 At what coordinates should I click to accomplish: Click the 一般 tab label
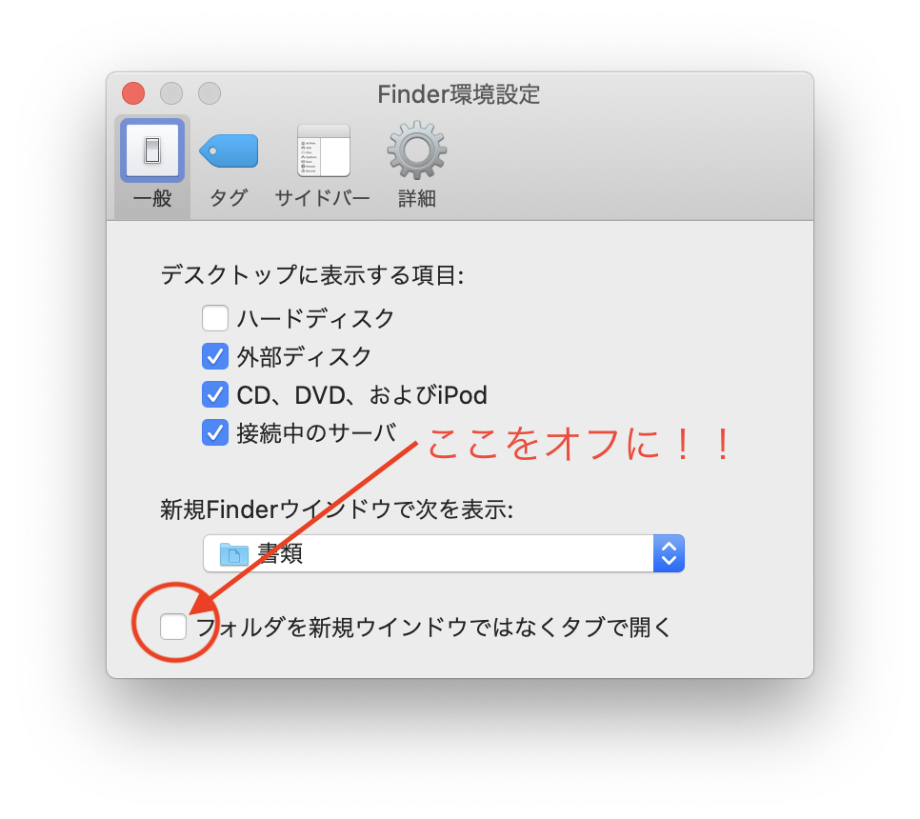pyautogui.click(x=152, y=198)
